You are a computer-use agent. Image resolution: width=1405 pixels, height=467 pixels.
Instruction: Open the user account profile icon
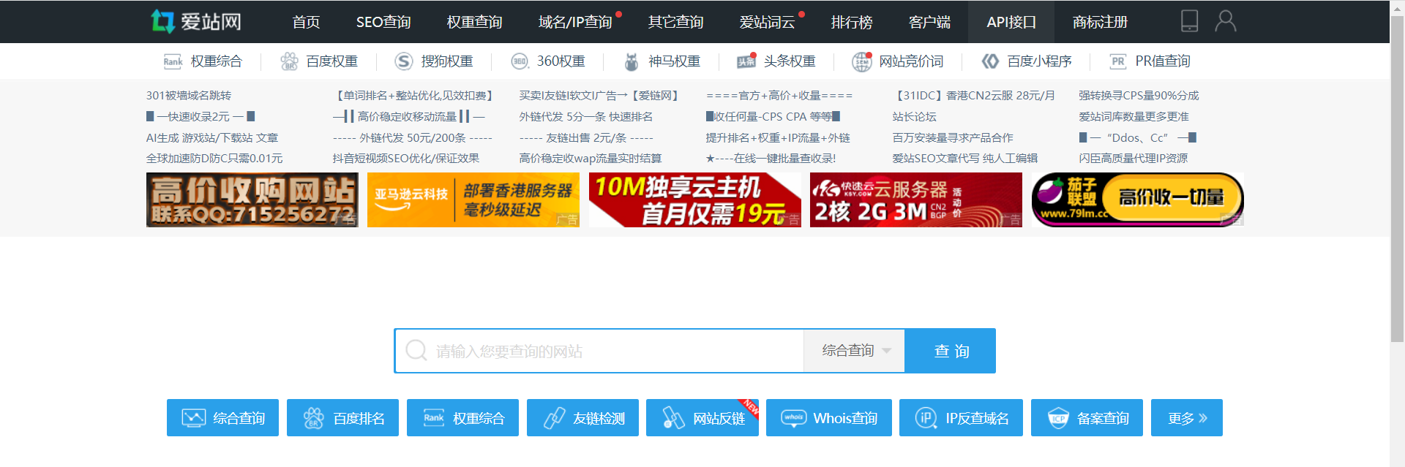[1225, 21]
